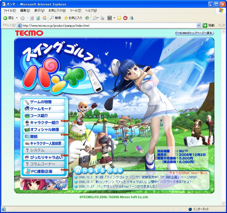227x213 pixels.
Task: Go to the Home page icon
Action: 44,18
